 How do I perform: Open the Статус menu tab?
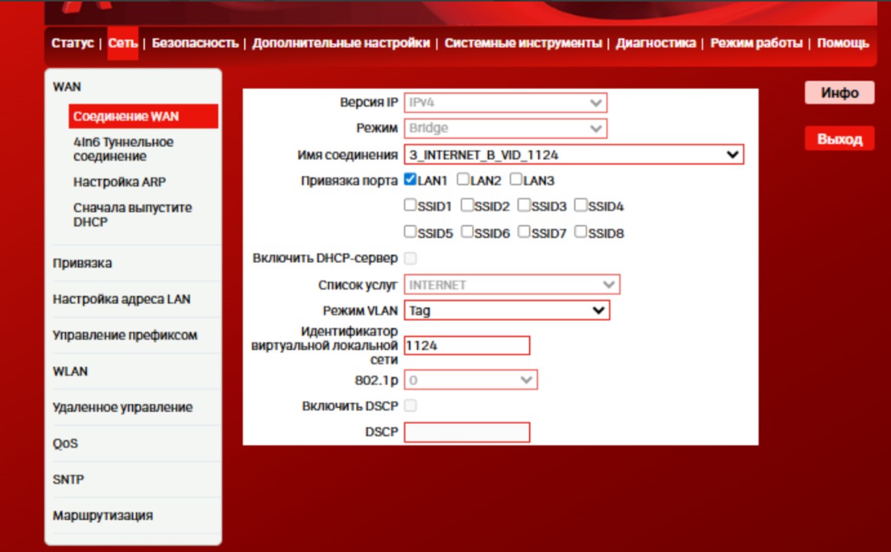[x=73, y=43]
